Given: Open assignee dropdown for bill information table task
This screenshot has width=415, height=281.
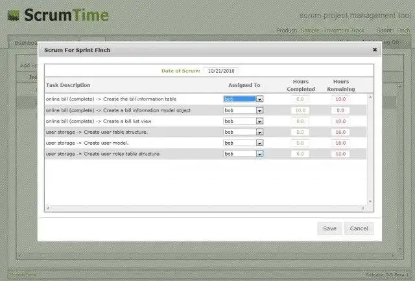Looking at the screenshot, I should 259,99.
